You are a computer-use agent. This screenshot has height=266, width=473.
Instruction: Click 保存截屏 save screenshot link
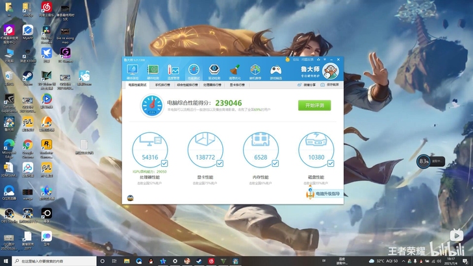point(329,85)
